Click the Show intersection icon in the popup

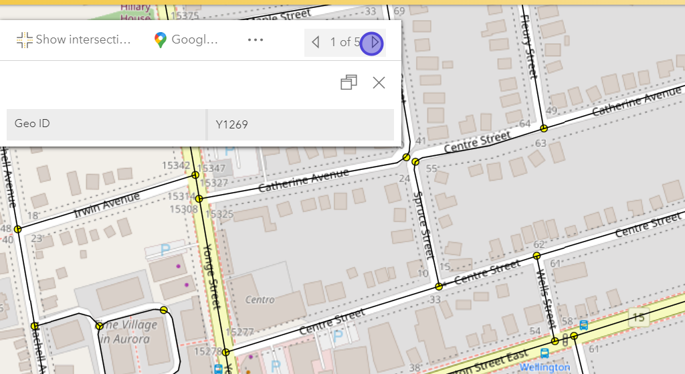click(x=25, y=40)
